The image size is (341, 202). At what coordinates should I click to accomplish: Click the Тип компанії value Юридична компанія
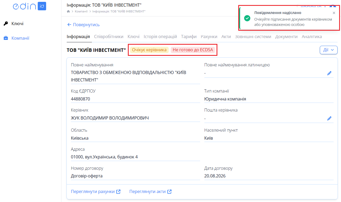pyautogui.click(x=225, y=99)
